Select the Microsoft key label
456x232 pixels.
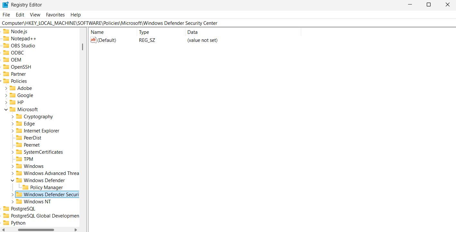point(27,110)
